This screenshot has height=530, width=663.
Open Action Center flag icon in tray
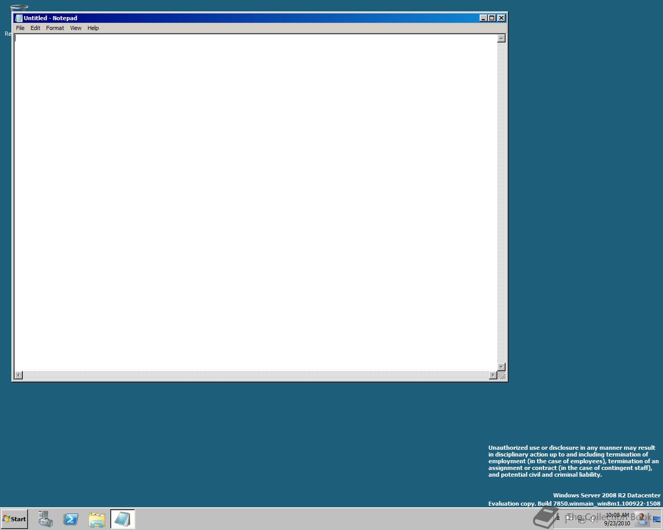coord(569,518)
